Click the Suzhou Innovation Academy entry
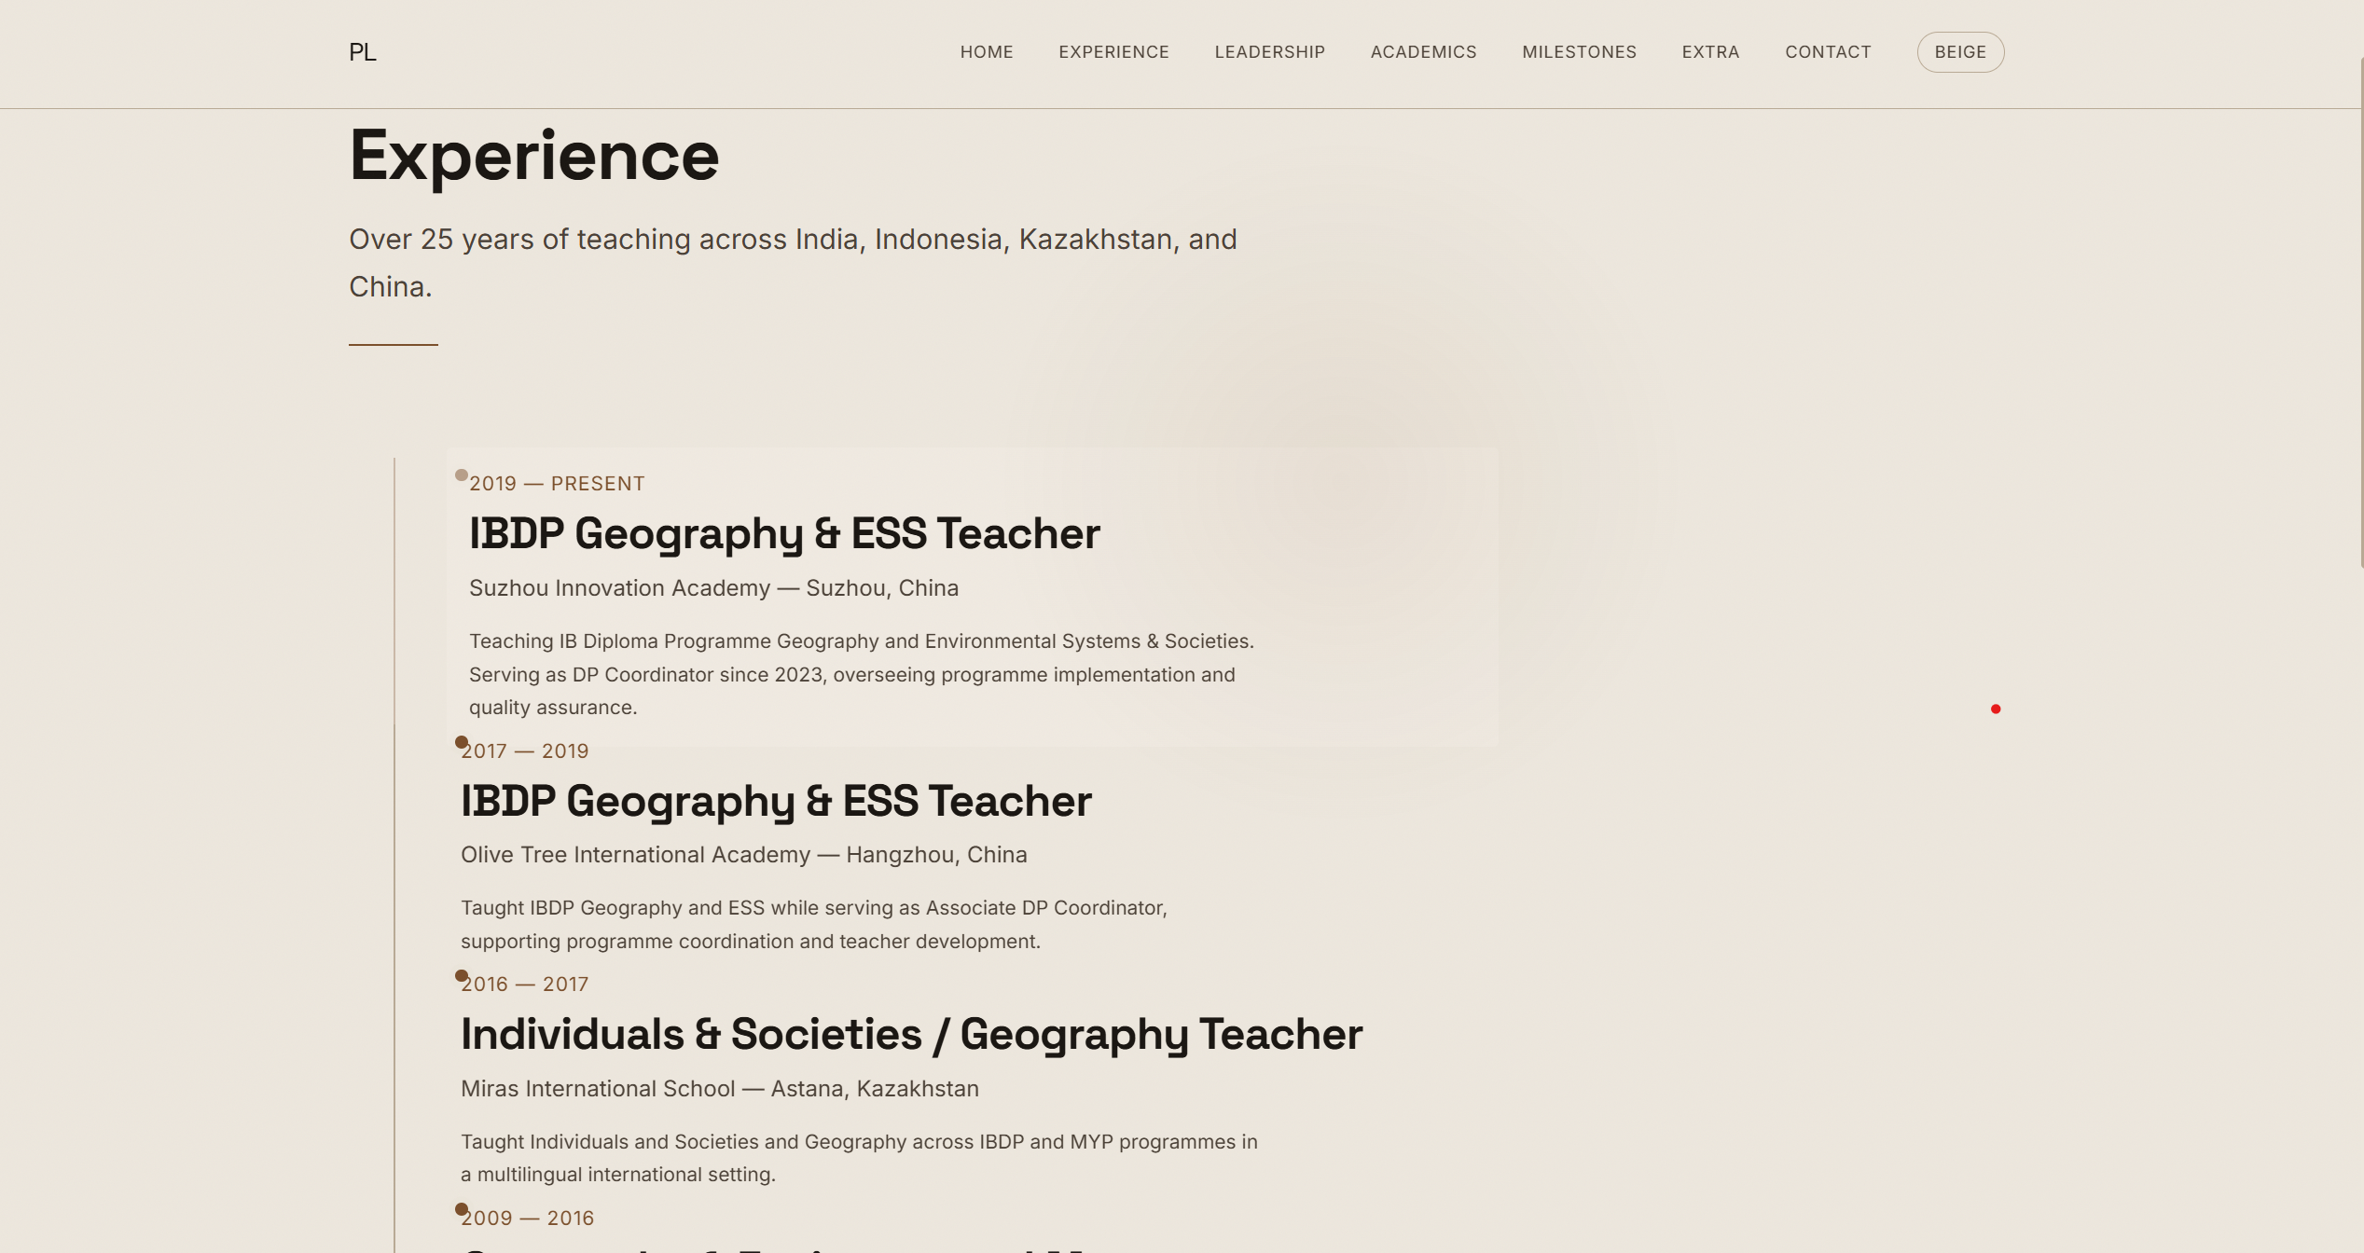The image size is (2364, 1253). click(712, 587)
